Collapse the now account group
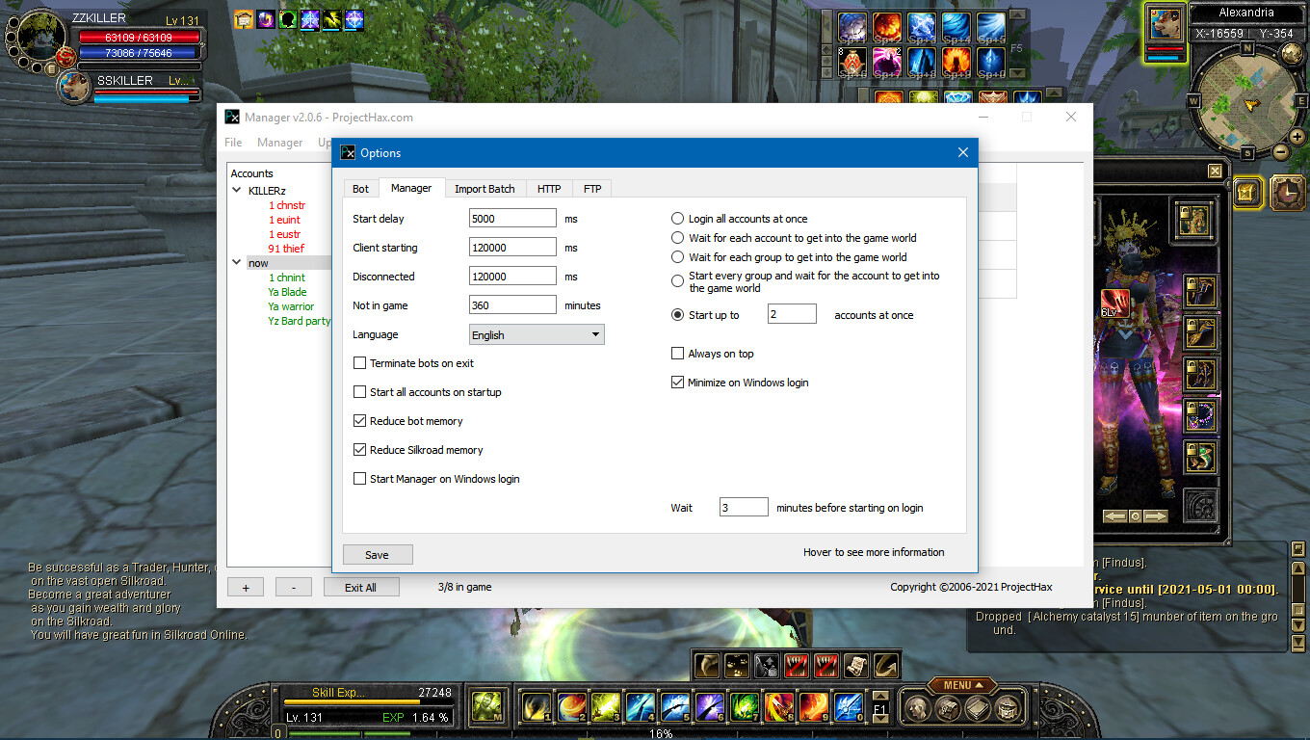The height and width of the screenshot is (740, 1310). (237, 262)
